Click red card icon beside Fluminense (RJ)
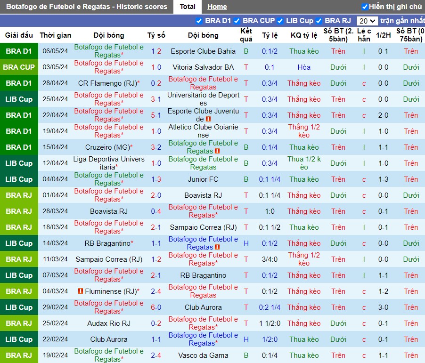This screenshot has height=363, width=425. pyautogui.click(x=81, y=291)
